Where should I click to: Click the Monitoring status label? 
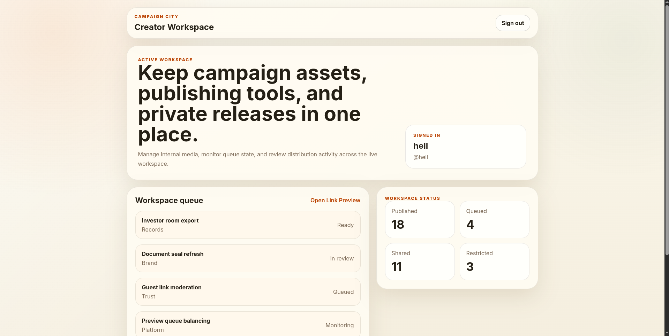(x=339, y=325)
